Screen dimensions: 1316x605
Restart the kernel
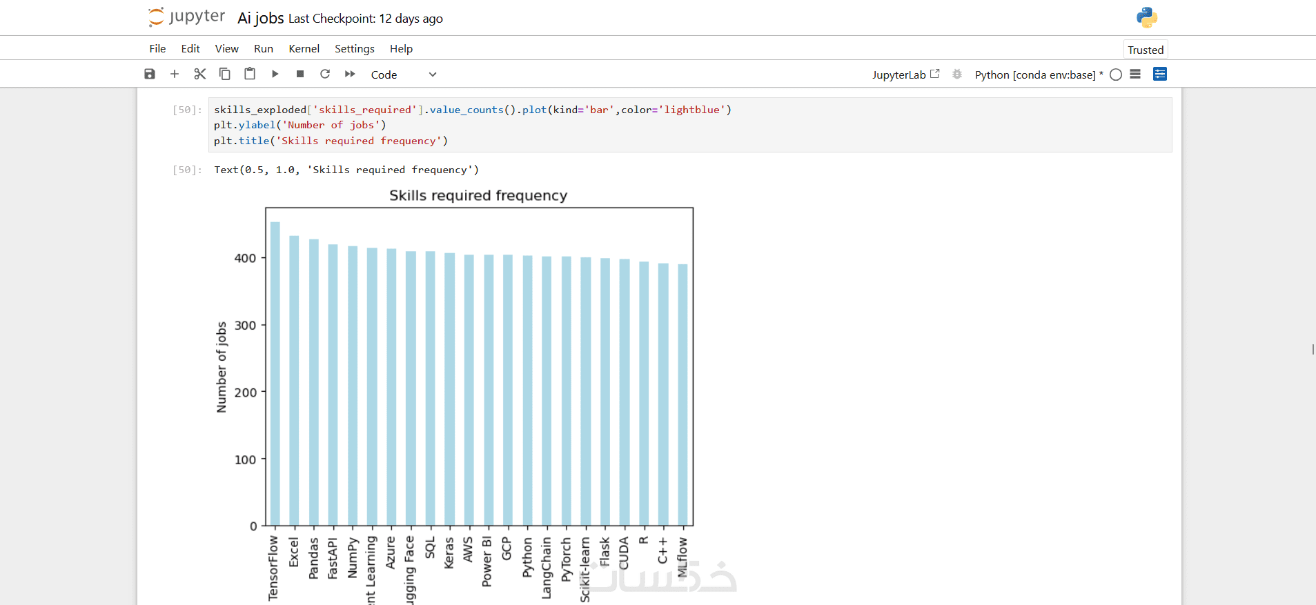pos(325,74)
